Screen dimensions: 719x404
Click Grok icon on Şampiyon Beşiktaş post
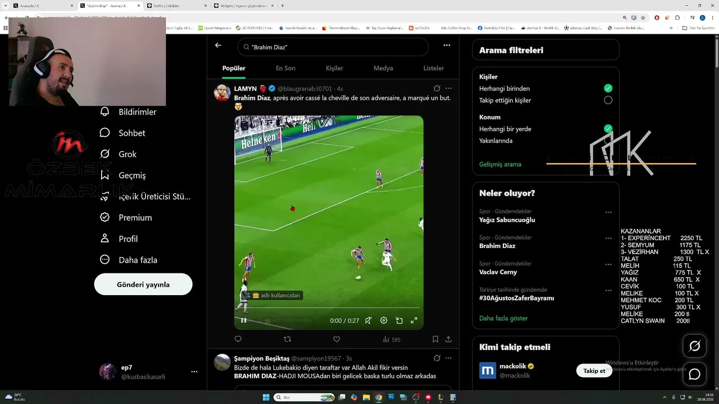(x=437, y=358)
